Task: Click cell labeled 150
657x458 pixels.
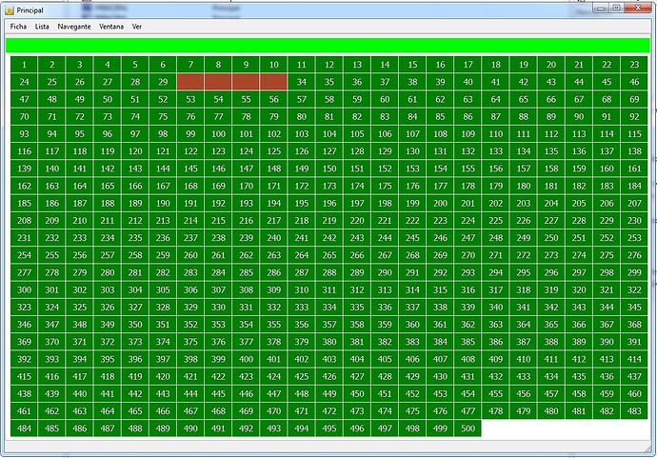Action: click(328, 169)
